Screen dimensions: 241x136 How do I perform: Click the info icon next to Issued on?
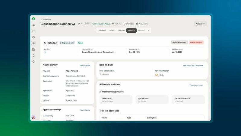coord(139,50)
